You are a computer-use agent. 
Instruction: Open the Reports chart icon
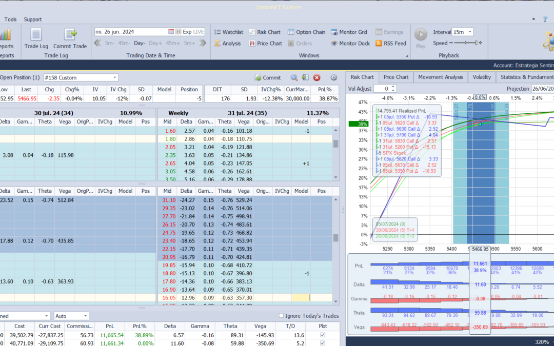(x=6, y=35)
